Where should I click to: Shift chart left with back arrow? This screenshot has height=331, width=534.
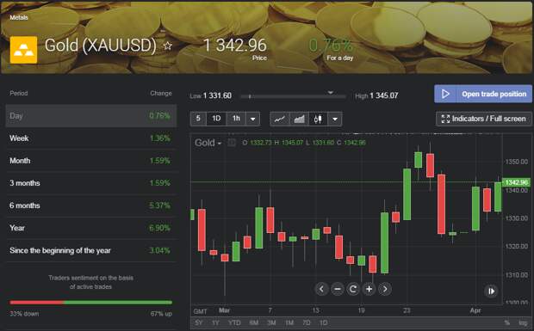coord(321,289)
